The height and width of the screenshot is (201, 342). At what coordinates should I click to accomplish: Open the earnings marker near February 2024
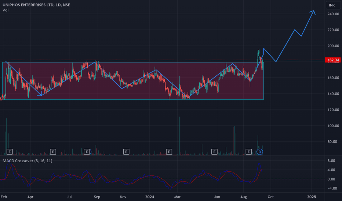point(169,152)
